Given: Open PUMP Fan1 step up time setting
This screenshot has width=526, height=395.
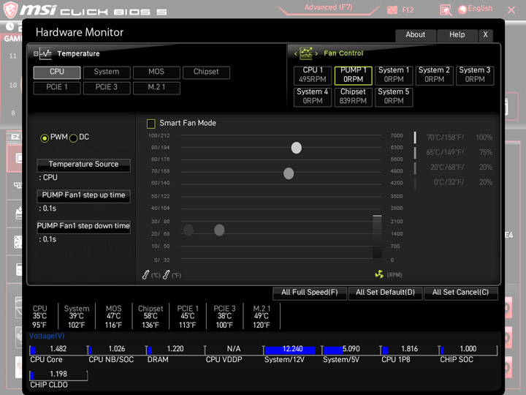Looking at the screenshot, I should point(83,196).
